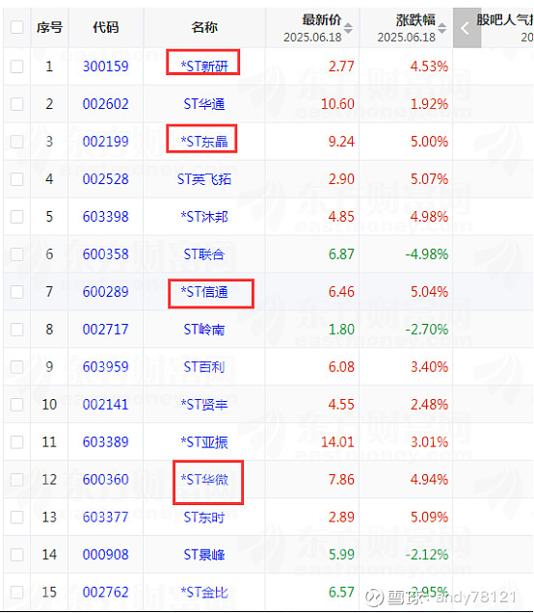Enable checkbox for ST联合 row
Viewport: 534px width, 613px height.
16,254
